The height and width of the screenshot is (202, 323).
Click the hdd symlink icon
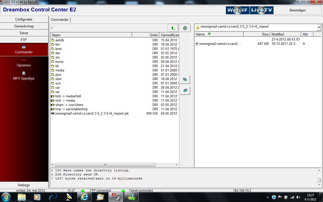pyautogui.click(x=53, y=96)
